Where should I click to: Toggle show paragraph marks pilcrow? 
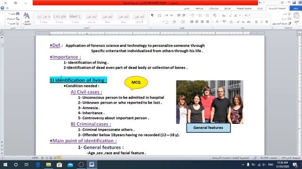(152, 15)
